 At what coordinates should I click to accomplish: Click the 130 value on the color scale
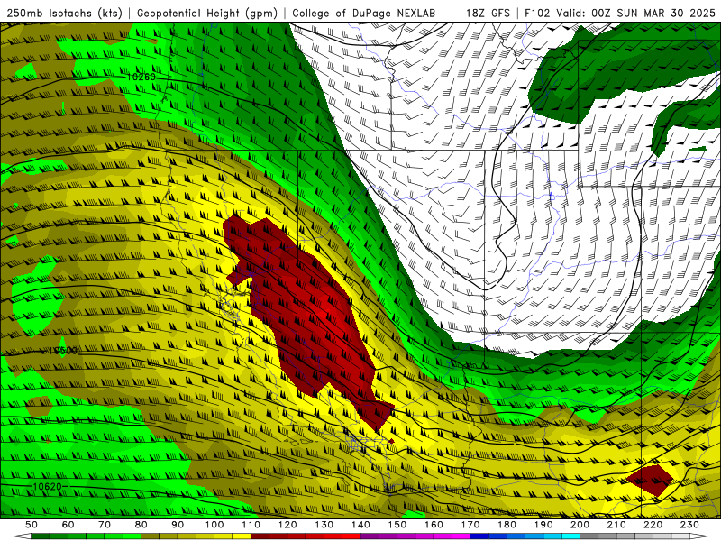(324, 525)
